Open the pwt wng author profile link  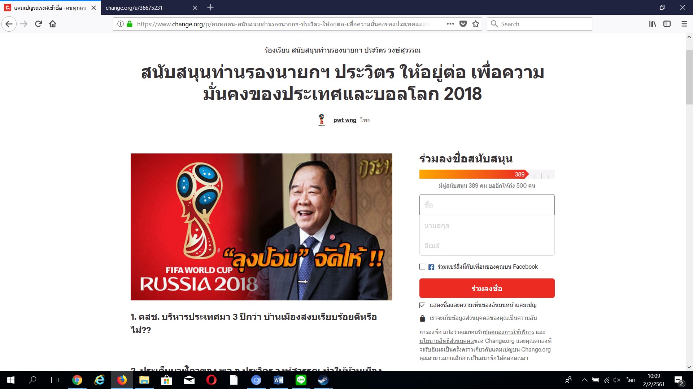tap(345, 120)
